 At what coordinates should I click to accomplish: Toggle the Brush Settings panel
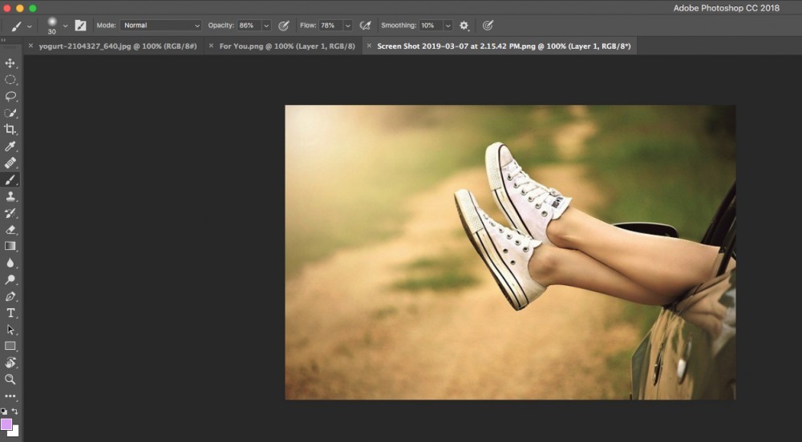tap(80, 26)
